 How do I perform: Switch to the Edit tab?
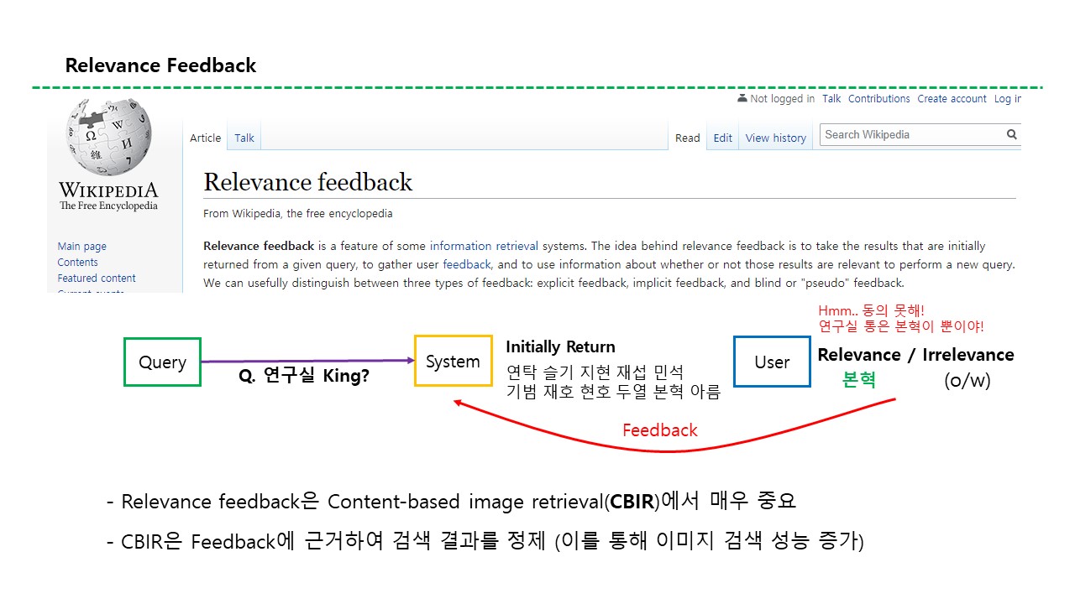coord(723,138)
